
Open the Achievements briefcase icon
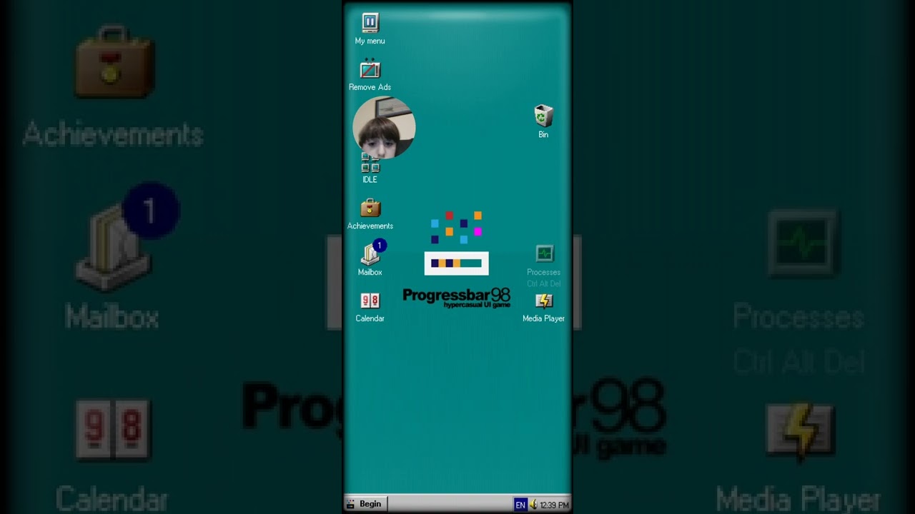[x=370, y=208]
